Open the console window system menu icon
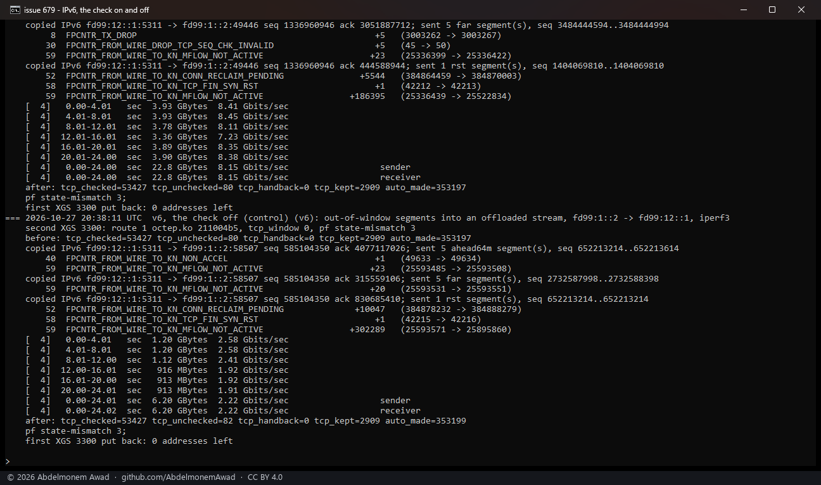821x485 pixels. point(14,10)
